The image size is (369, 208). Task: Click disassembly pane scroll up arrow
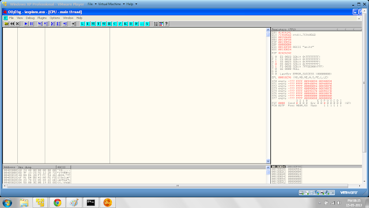click(x=268, y=30)
